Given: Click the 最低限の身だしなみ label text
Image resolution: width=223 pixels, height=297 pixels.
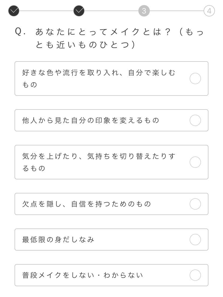Looking at the screenshot, I should 58,240.
